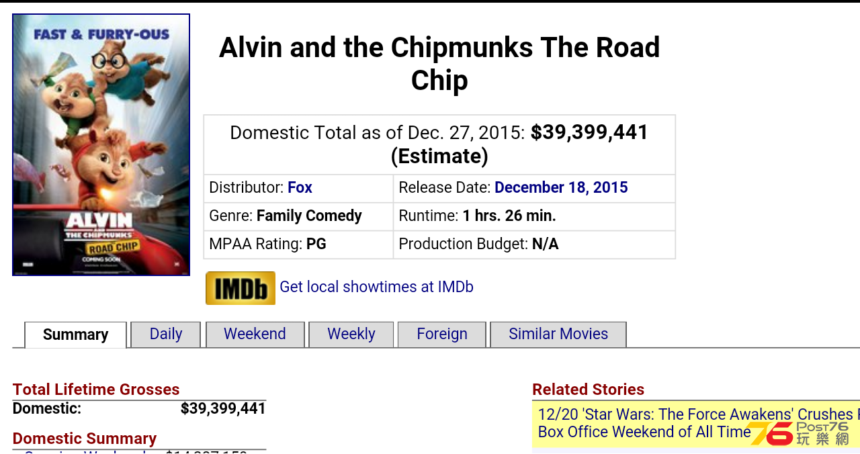Switch to the Daily tab

pos(166,334)
